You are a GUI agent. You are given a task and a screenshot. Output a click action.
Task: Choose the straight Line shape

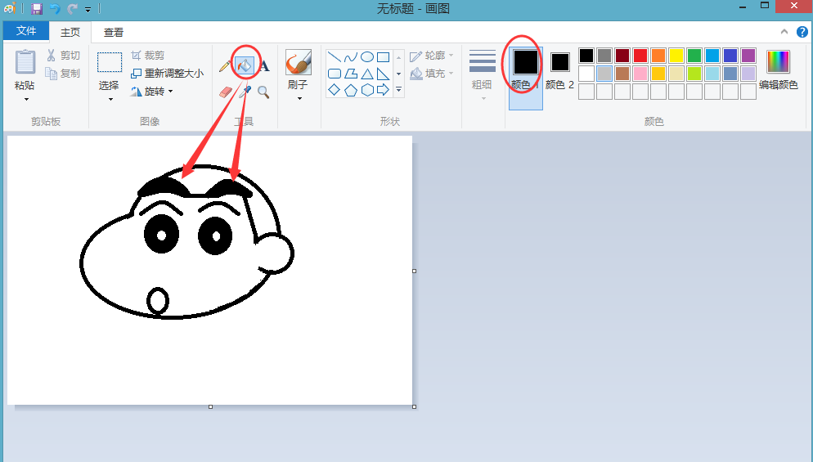coord(335,57)
